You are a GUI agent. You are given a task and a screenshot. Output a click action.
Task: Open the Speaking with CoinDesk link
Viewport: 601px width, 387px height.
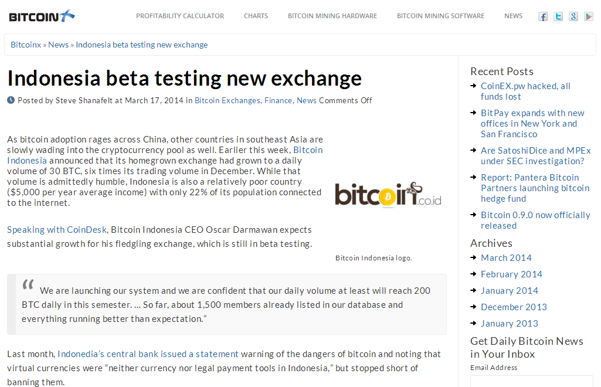pos(57,229)
